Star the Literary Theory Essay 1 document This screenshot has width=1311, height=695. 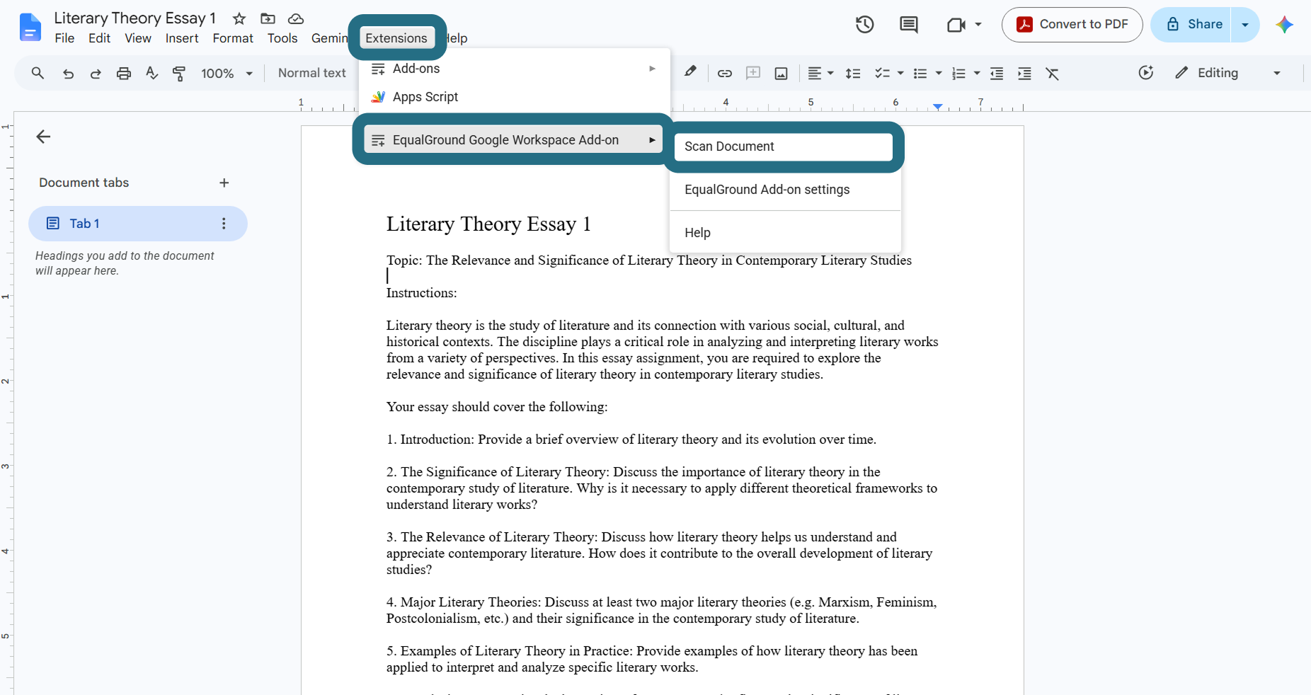tap(239, 18)
